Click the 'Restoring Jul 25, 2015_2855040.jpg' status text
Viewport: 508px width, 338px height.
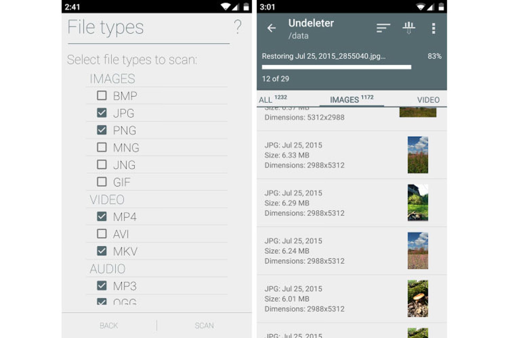click(324, 56)
